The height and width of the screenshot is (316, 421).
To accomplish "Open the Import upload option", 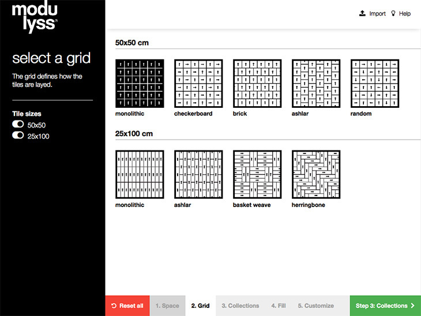I will (373, 13).
